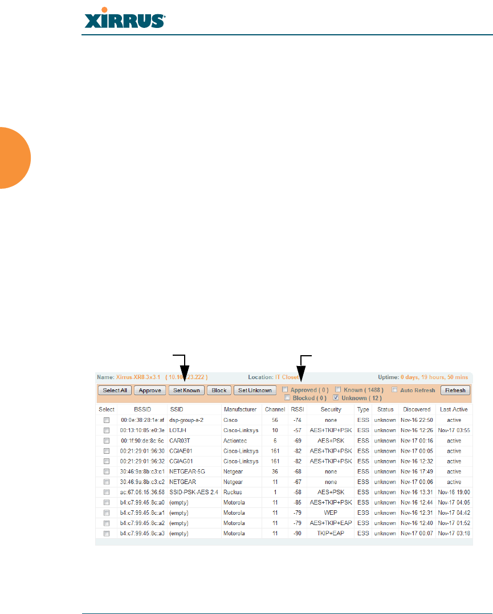Click BSSID 00:13:10:85:e0:3e
The image size is (493, 614).
[x=142, y=430]
